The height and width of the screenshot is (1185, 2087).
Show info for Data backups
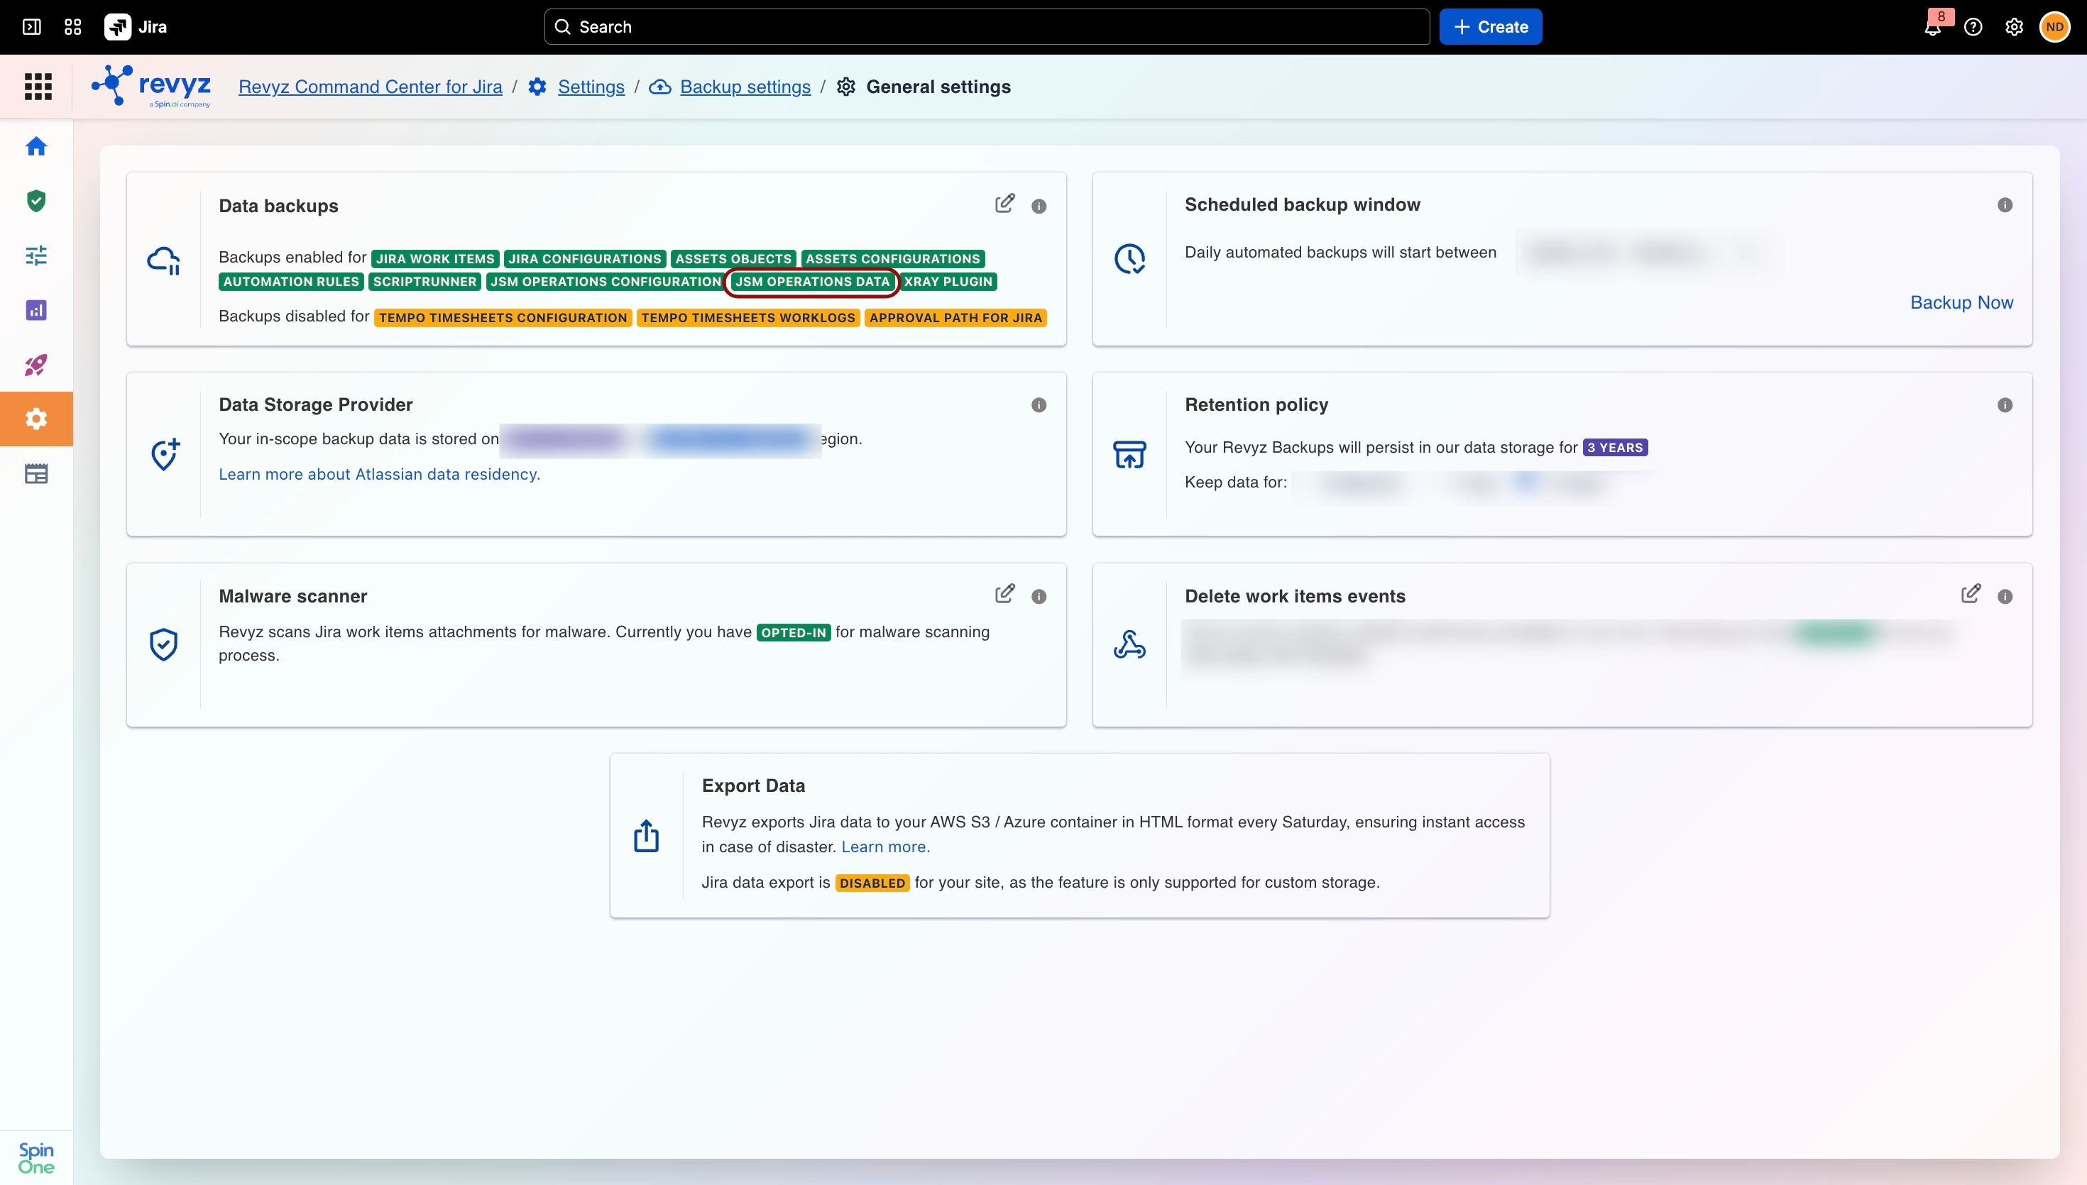tap(1039, 206)
